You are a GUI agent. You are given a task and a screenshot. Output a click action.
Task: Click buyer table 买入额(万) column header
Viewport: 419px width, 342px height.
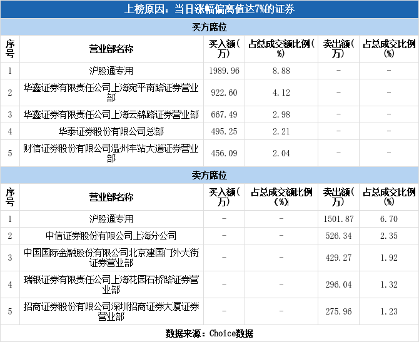pyautogui.click(x=225, y=49)
